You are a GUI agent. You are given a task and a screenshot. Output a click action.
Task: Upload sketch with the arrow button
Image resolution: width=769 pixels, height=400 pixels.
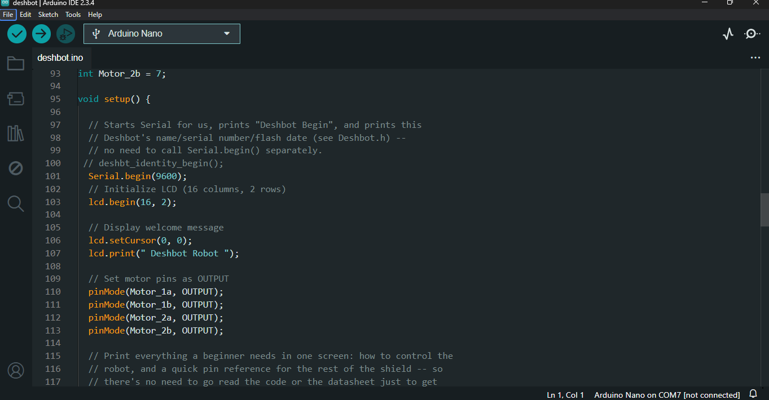pos(41,34)
